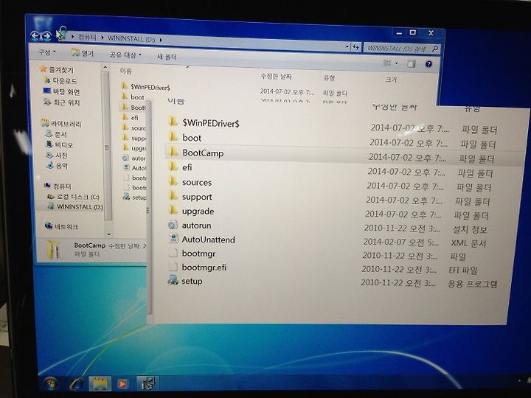Click navigation pane scrollbar thumb
The image size is (531, 398).
coord(107,146)
